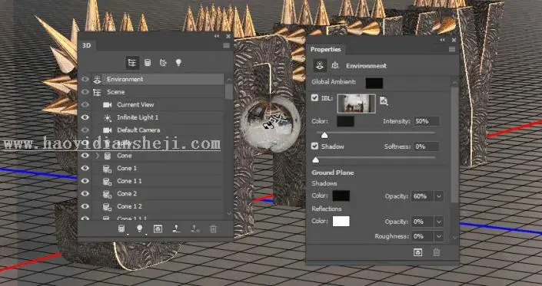Click the IBL Intensity slider handle
The height and width of the screenshot is (286, 542).
[324, 136]
